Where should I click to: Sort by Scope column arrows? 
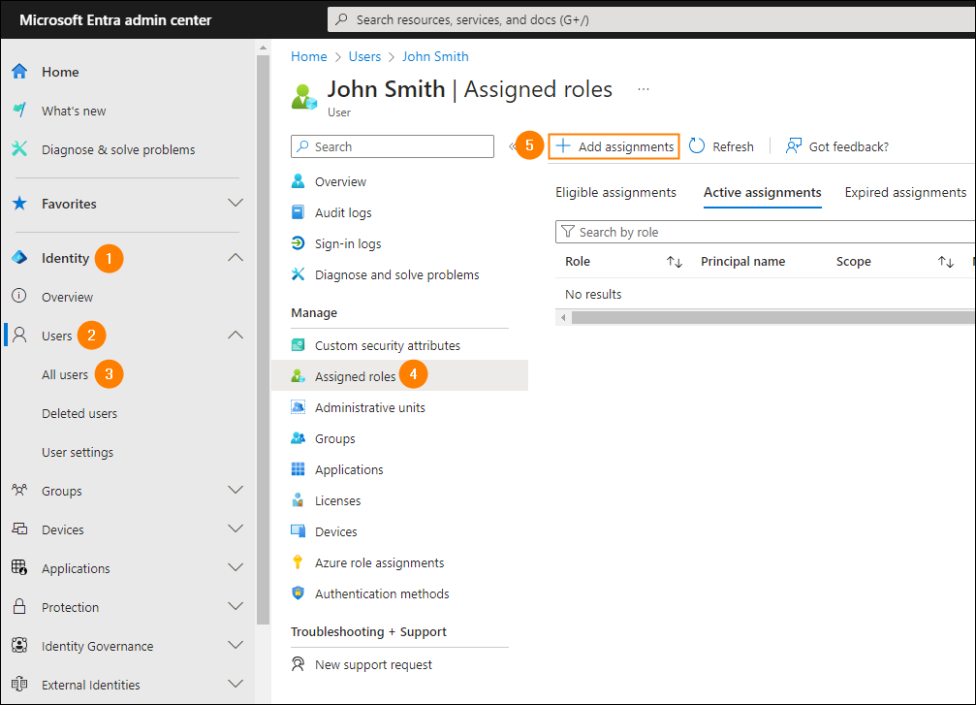click(x=946, y=262)
